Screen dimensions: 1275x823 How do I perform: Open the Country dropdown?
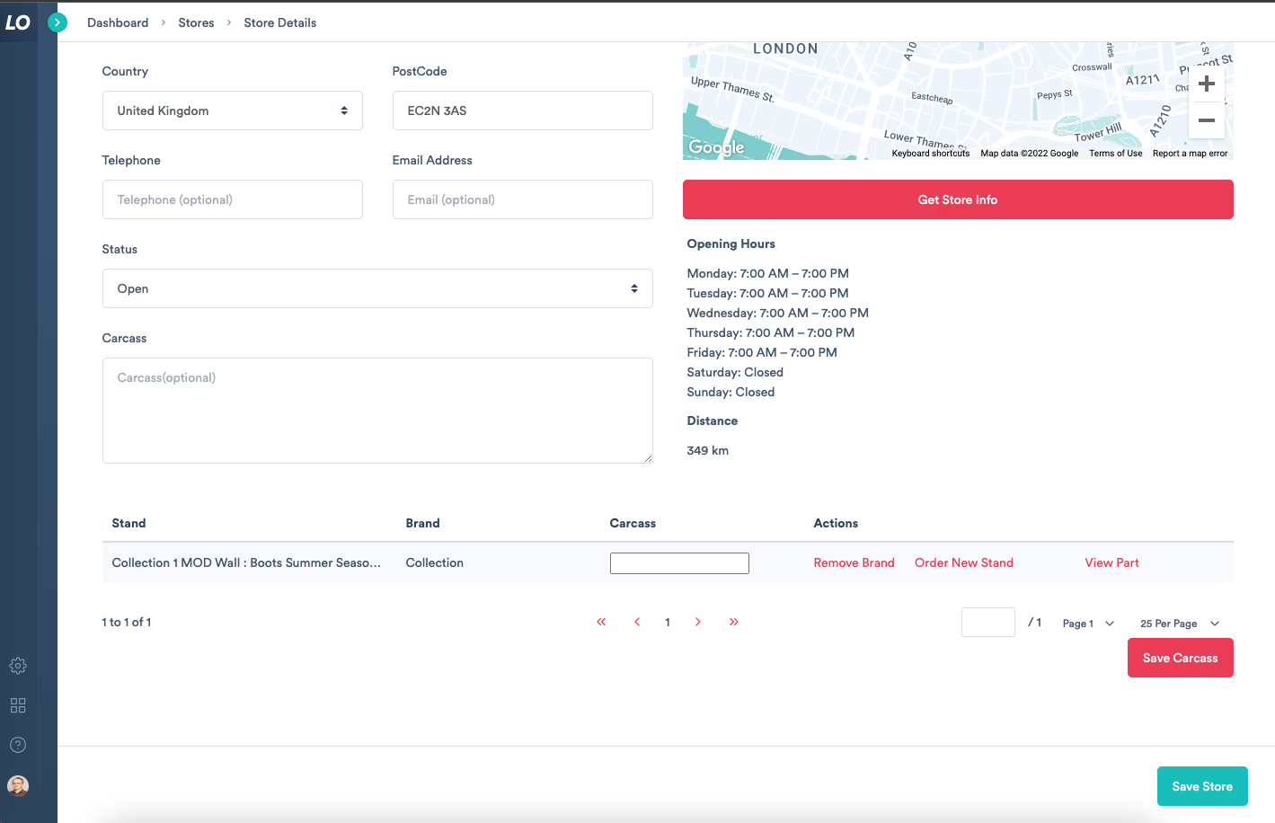pyautogui.click(x=232, y=111)
